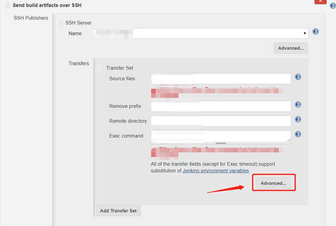Click inside the Remote directory input
The width and height of the screenshot is (336, 226).
pyautogui.click(x=221, y=121)
